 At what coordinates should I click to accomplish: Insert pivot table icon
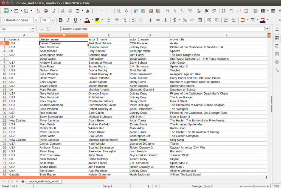(x=214, y=11)
